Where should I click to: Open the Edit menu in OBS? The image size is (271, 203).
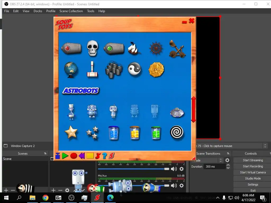16,11
